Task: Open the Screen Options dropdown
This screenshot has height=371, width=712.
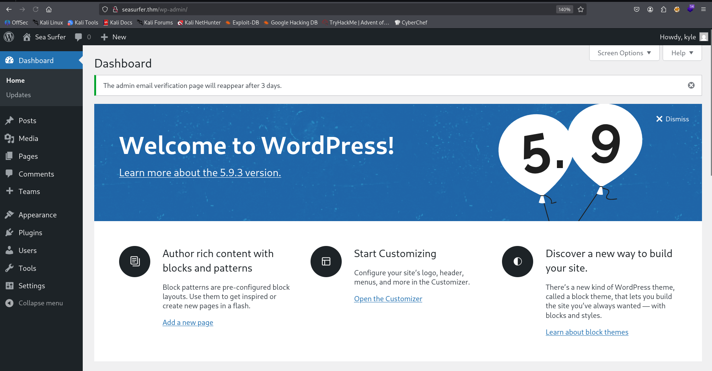Action: click(x=624, y=53)
